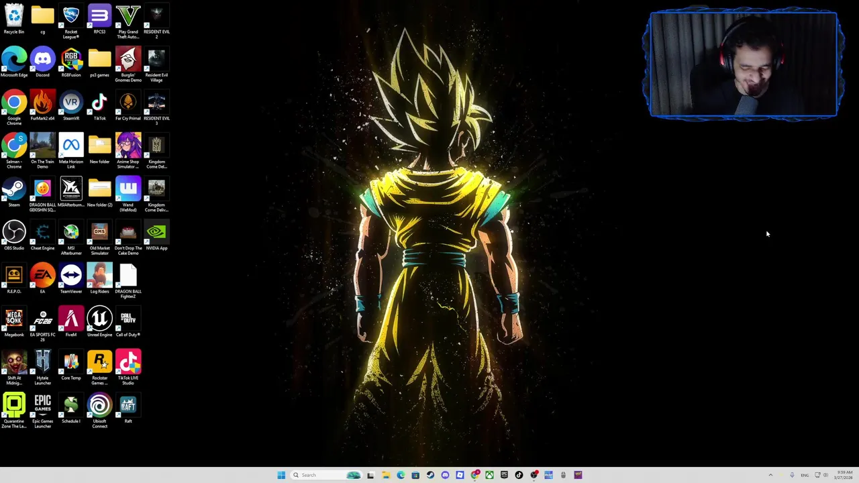
Task: Launch SteamVR from the desktop
Action: pos(71,106)
